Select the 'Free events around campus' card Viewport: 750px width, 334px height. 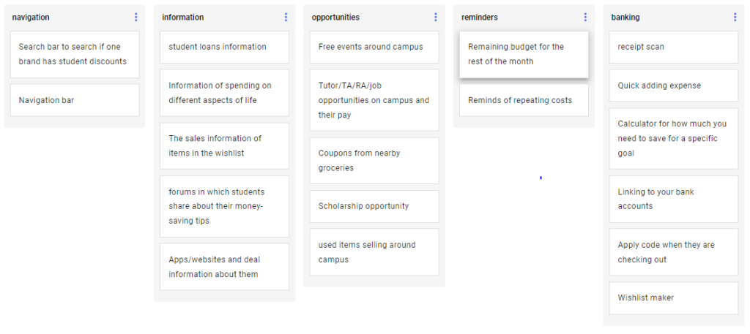(374, 47)
